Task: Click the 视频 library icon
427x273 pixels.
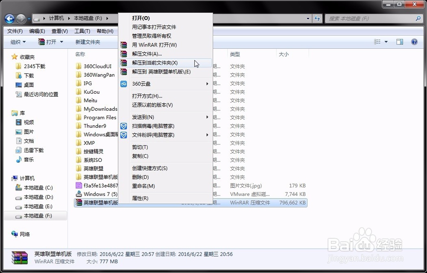Action: pyautogui.click(x=18, y=122)
